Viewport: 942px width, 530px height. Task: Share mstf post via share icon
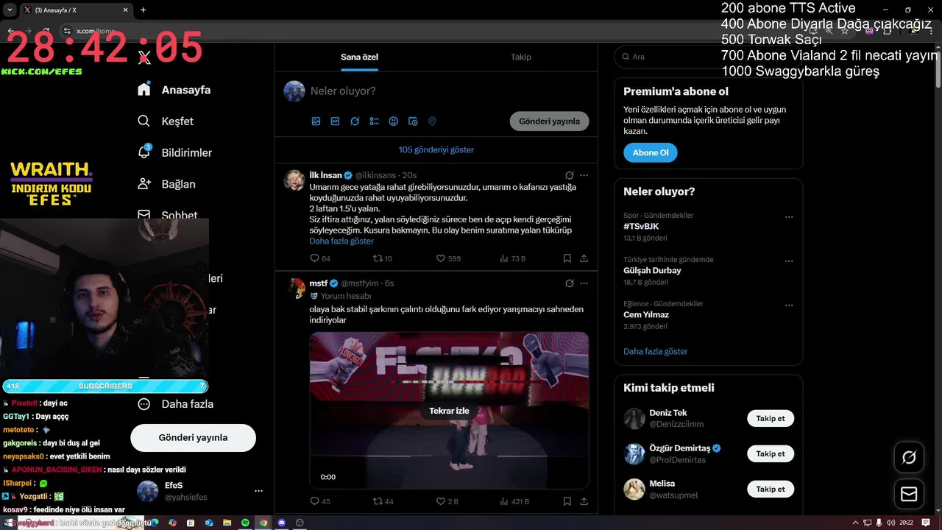pos(584,501)
